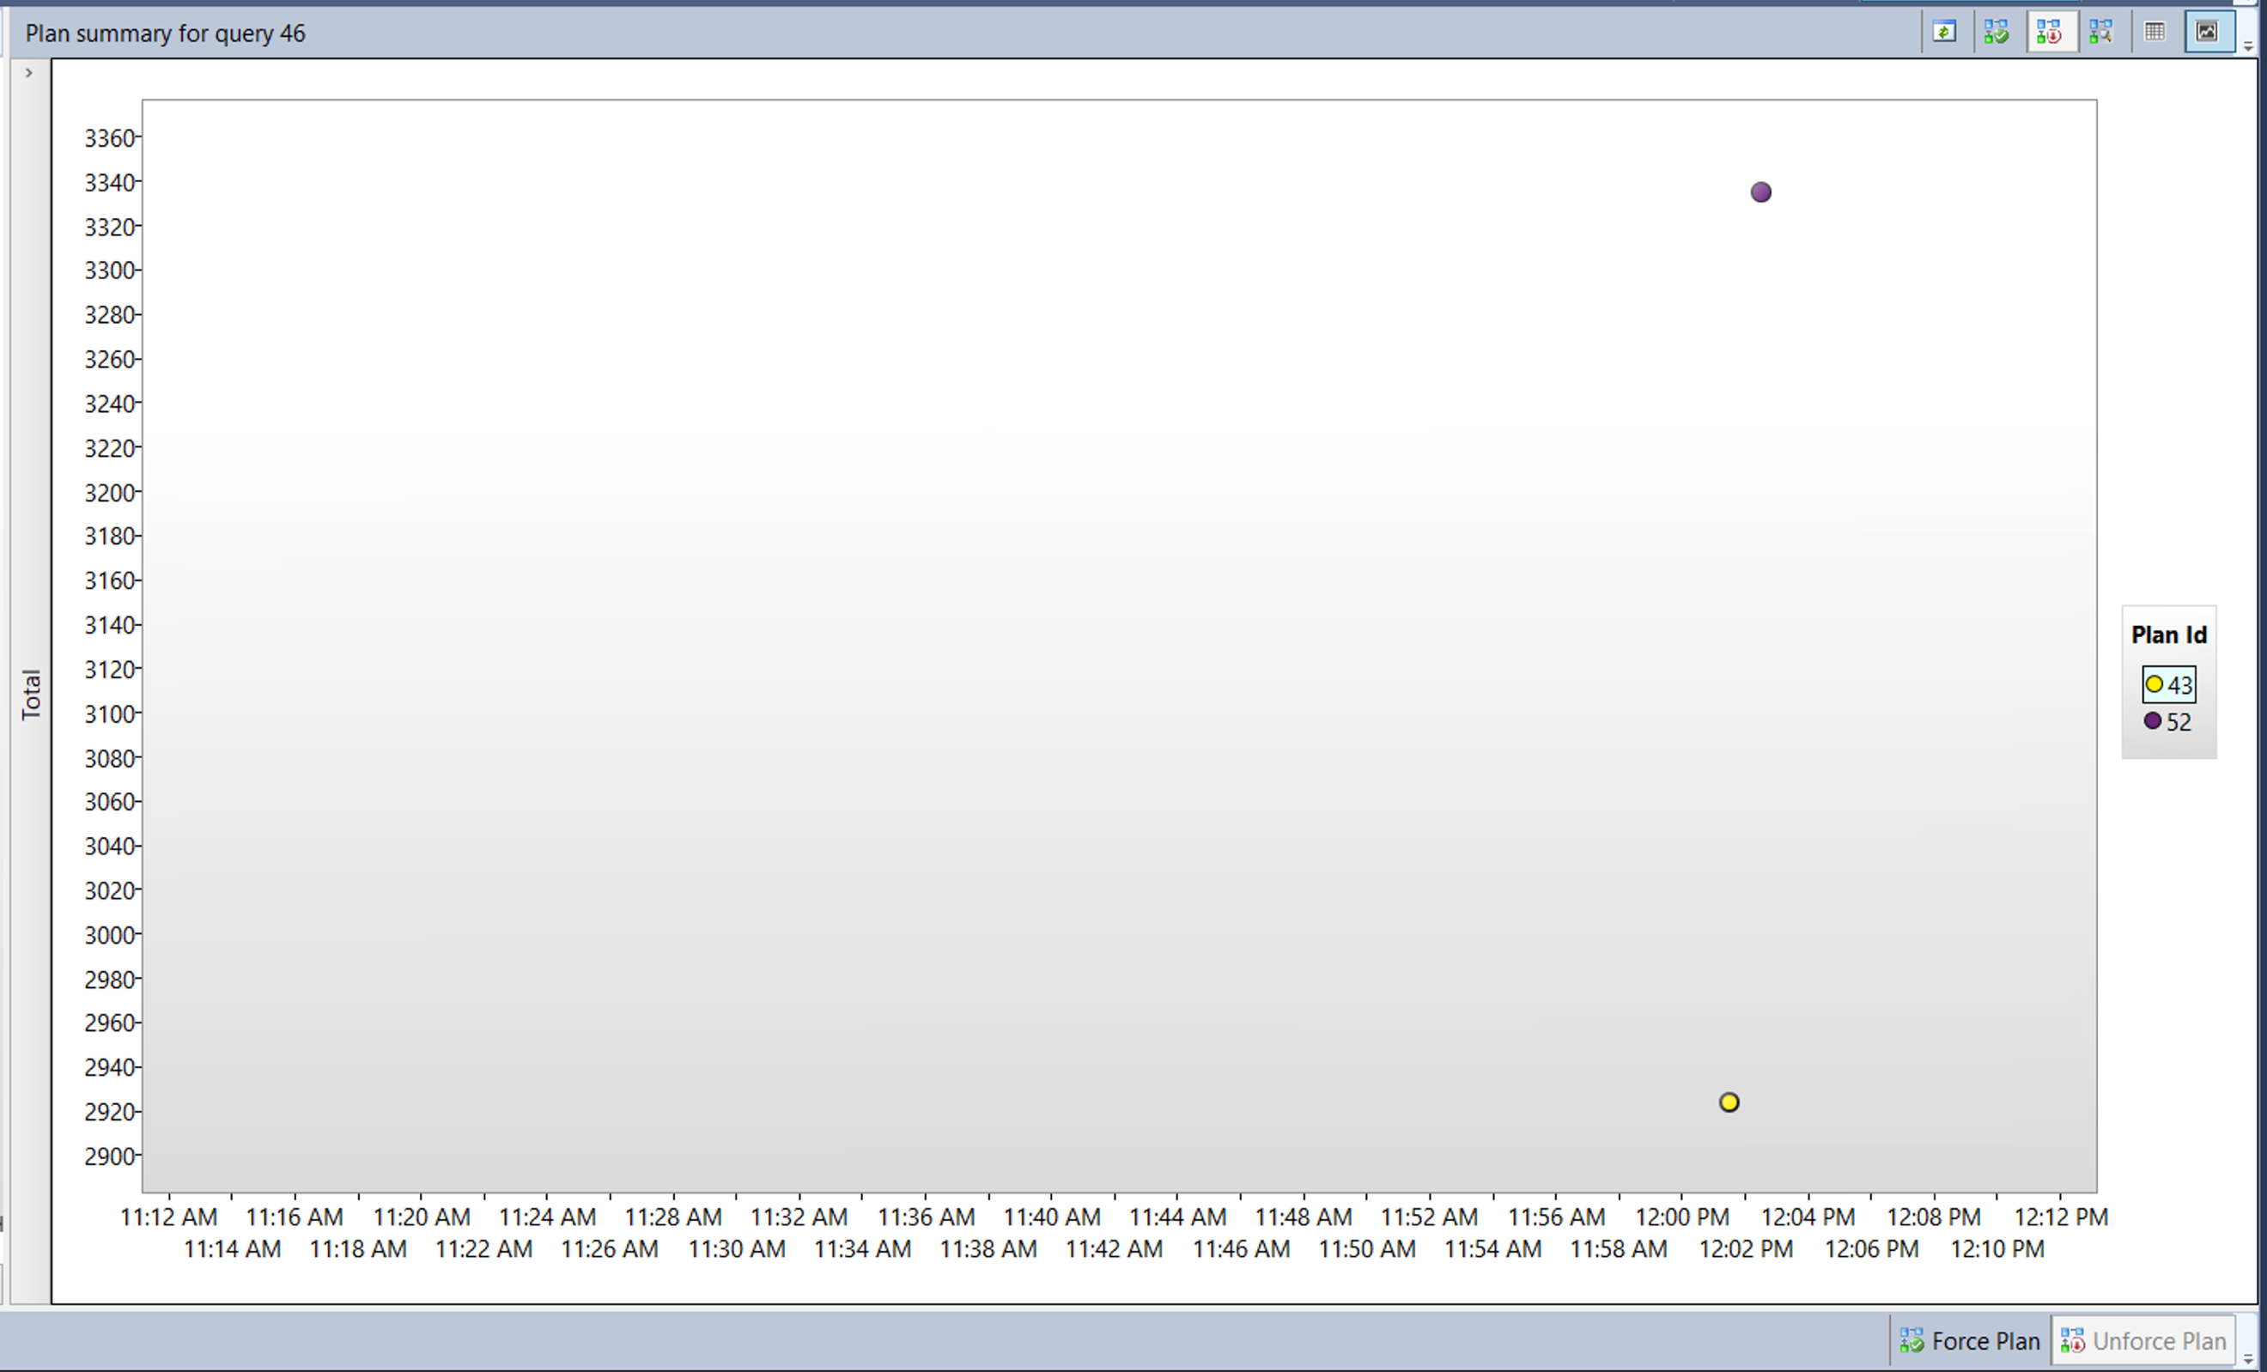This screenshot has width=2267, height=1372.
Task: Switch to the grid format view icon
Action: coord(2154,33)
